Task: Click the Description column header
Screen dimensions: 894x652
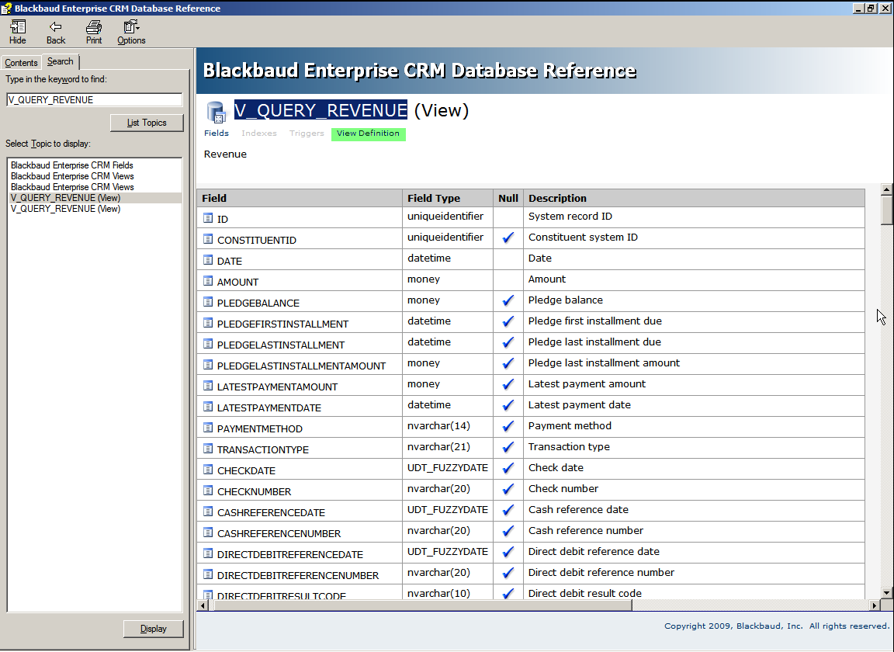Action: coord(694,198)
